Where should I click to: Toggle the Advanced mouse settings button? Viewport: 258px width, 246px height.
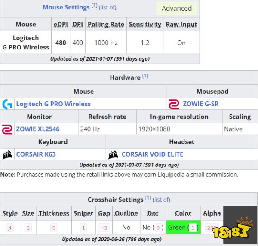tap(177, 8)
